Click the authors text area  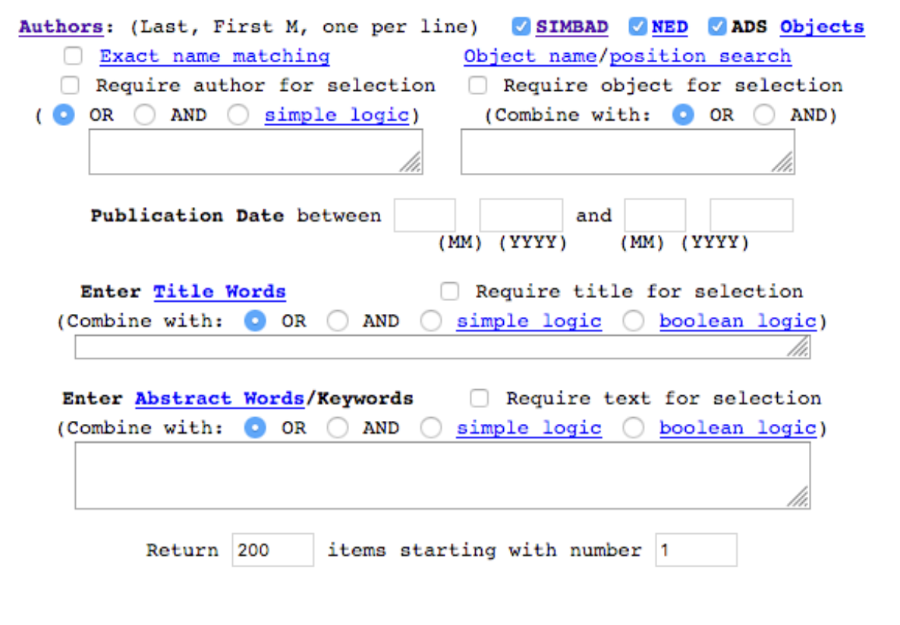click(255, 152)
